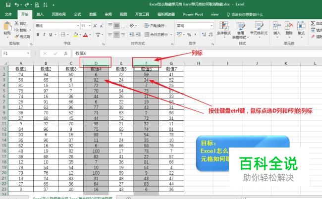The image size is (322, 199).
Task: Apply comma style to numbers
Action: 195,35
